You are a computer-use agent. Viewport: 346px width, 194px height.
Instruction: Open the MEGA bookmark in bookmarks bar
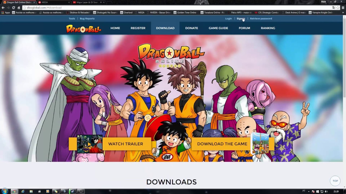point(139,12)
